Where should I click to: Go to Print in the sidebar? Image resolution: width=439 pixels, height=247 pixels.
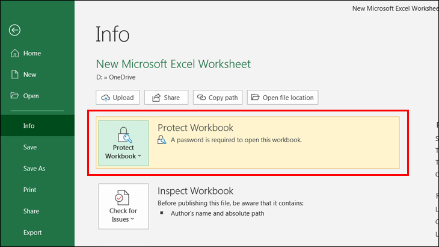coord(29,190)
